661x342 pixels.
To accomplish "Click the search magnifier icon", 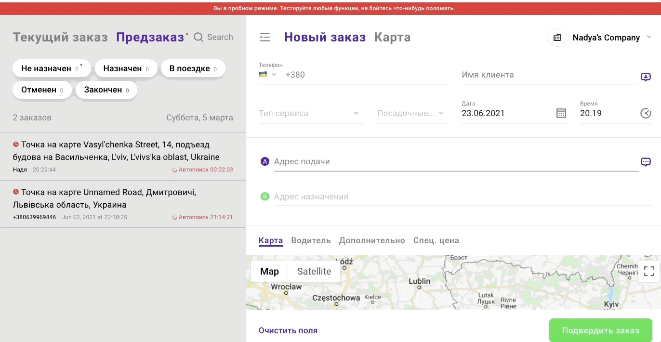I will pyautogui.click(x=198, y=37).
